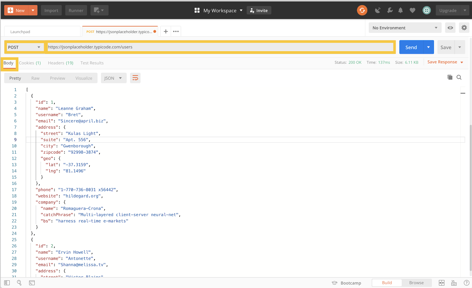This screenshot has height=288, width=472.
Task: Open the wrench settings icon
Action: [x=390, y=10]
